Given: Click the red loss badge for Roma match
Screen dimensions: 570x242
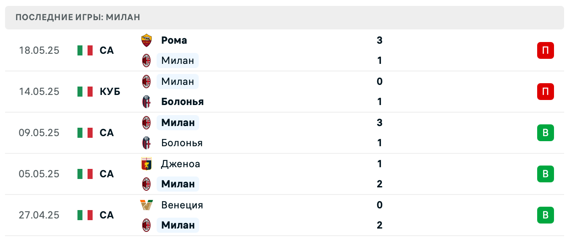Looking at the screenshot, I should pyautogui.click(x=545, y=50).
